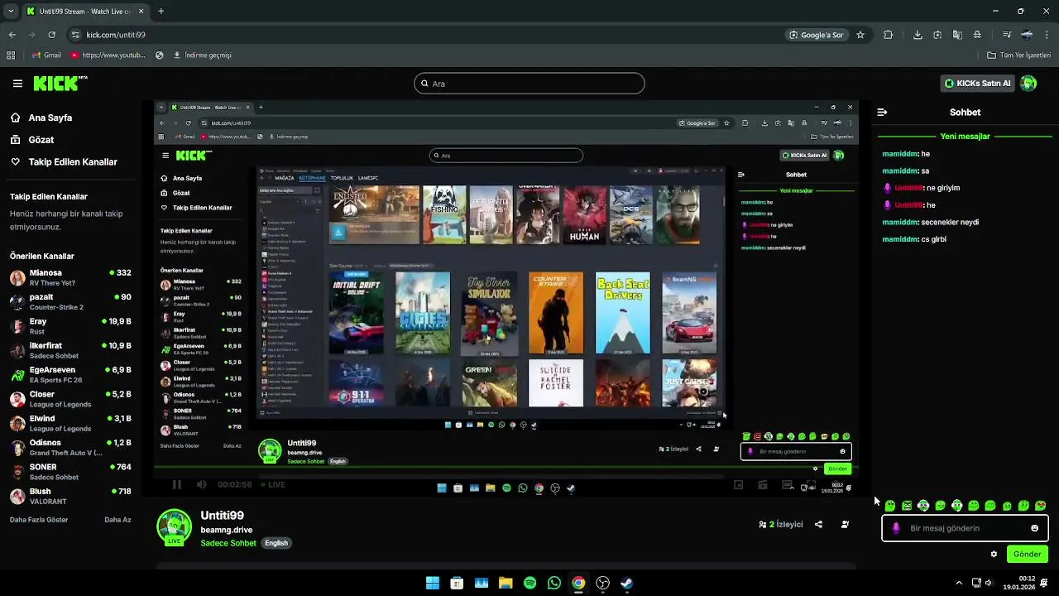Open ilkerfirat Sadece Sohbet channel
The height and width of the screenshot is (596, 1059).
tap(70, 350)
